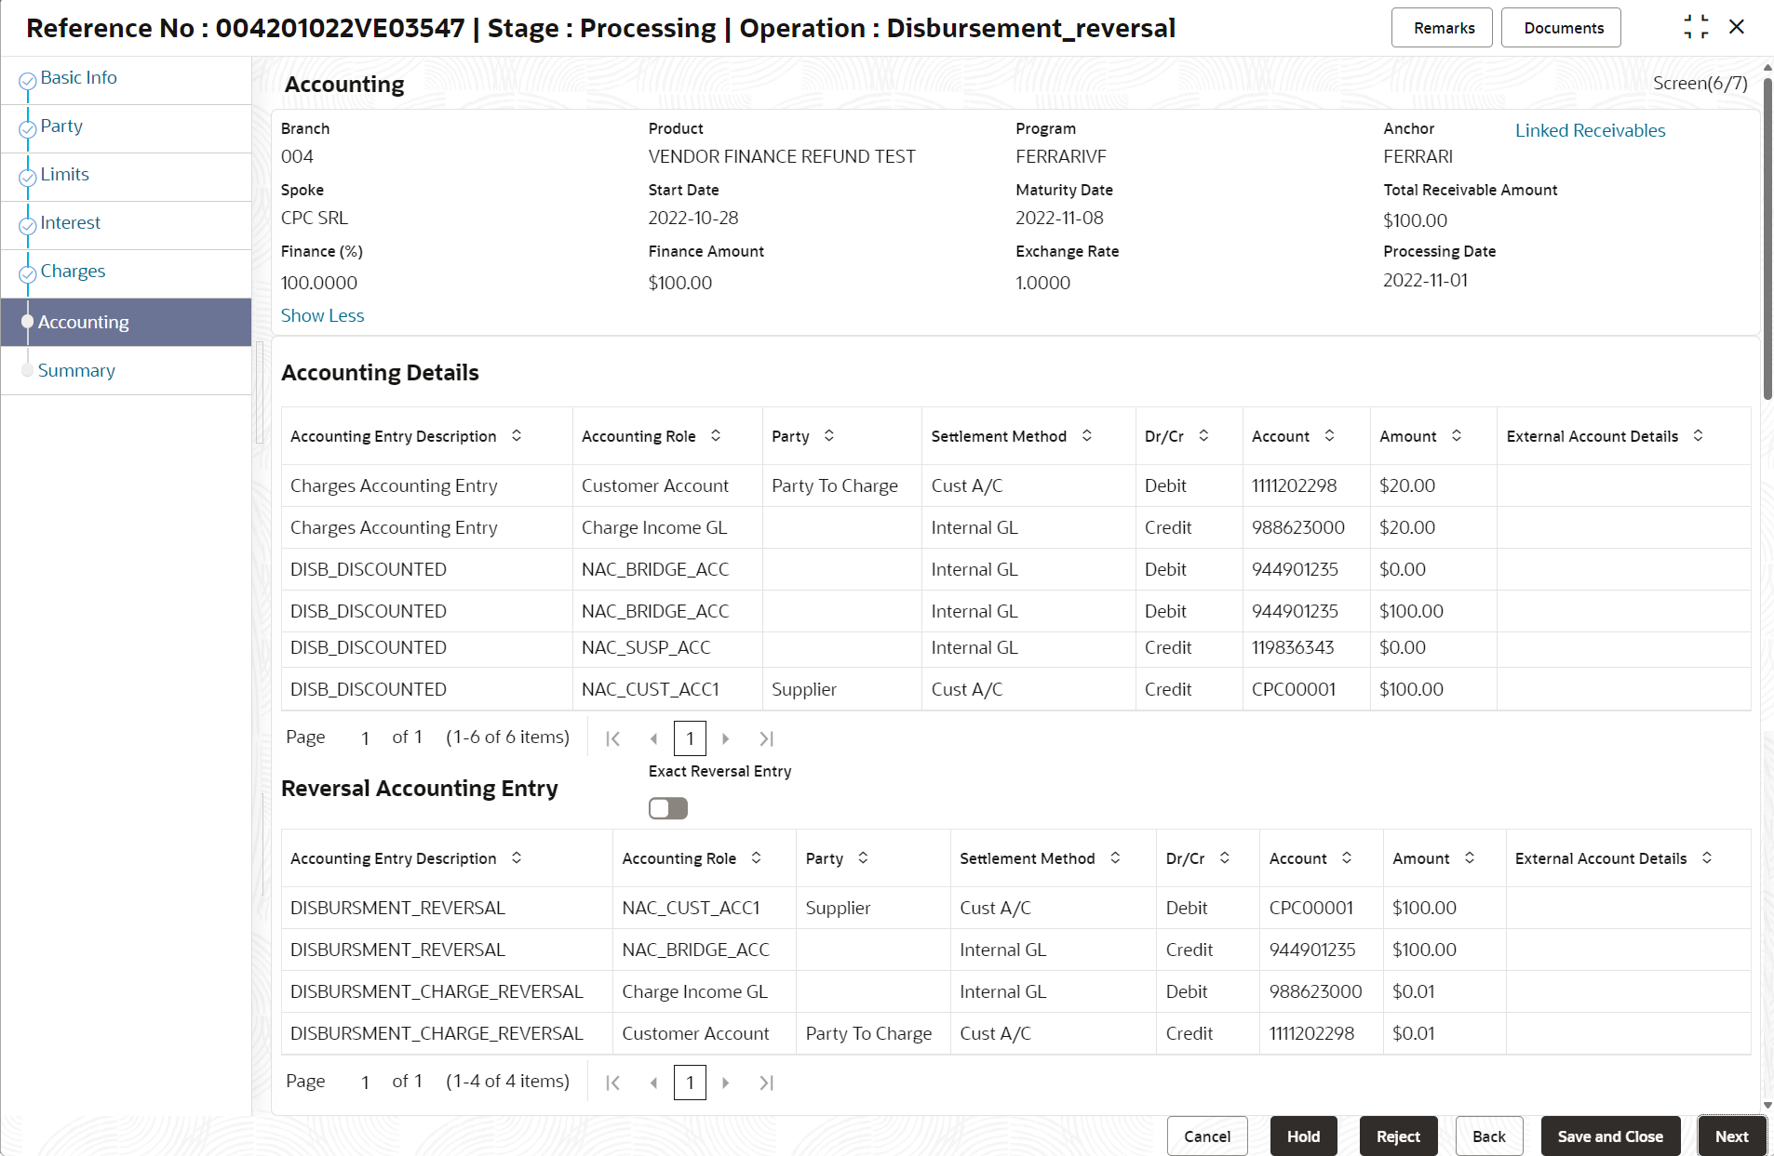Open the Limits step
1774x1156 pixels.
tap(64, 174)
